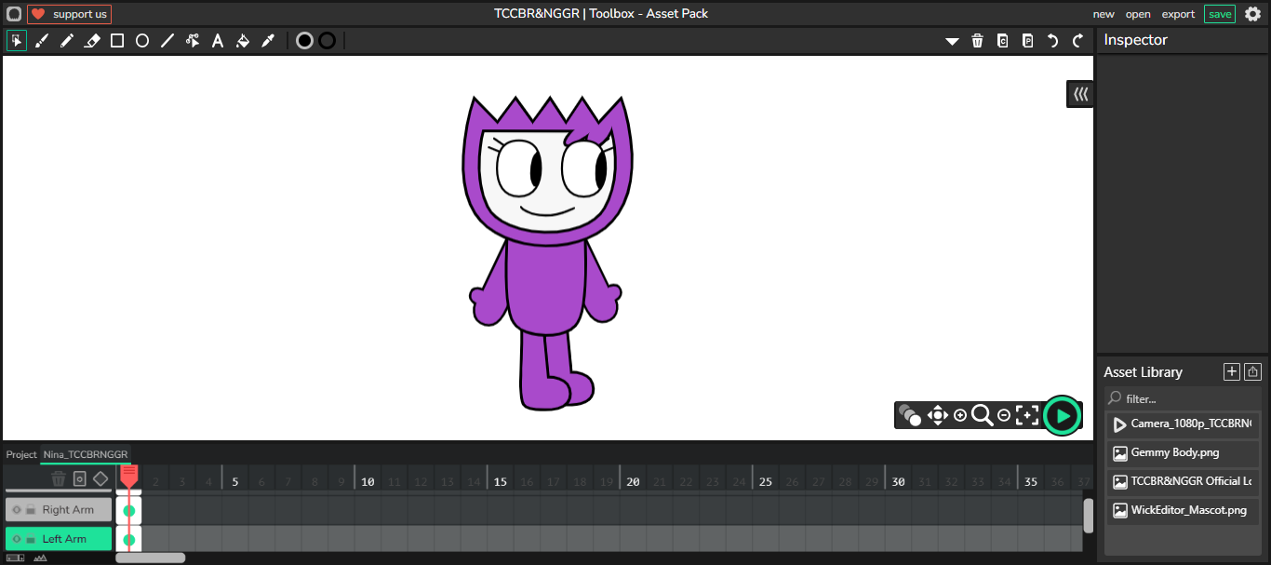The width and height of the screenshot is (1271, 565).
Task: Collapse the Inspector panel with the chevron tab
Action: click(x=1080, y=94)
